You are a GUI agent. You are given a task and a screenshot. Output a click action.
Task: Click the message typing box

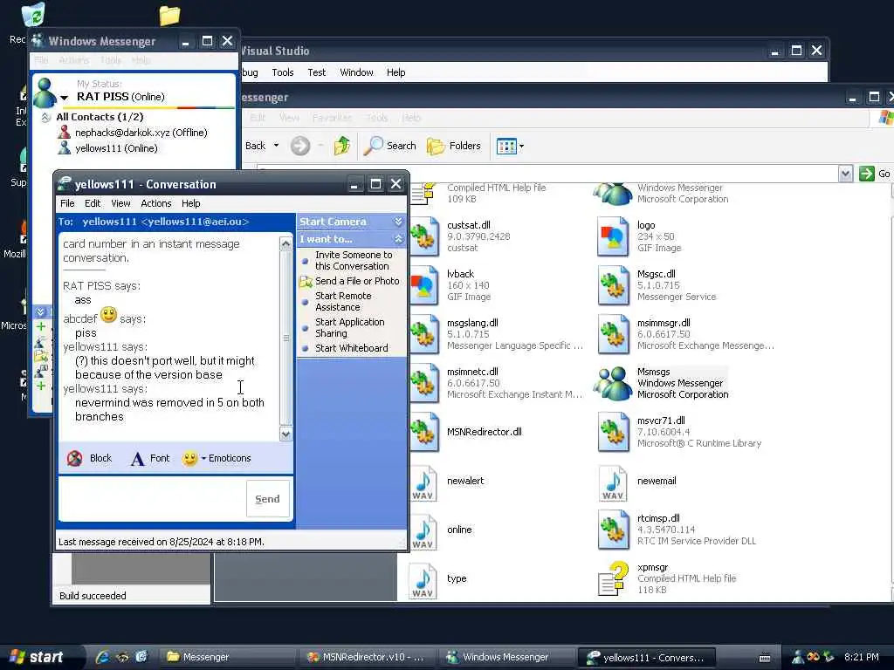[152, 498]
